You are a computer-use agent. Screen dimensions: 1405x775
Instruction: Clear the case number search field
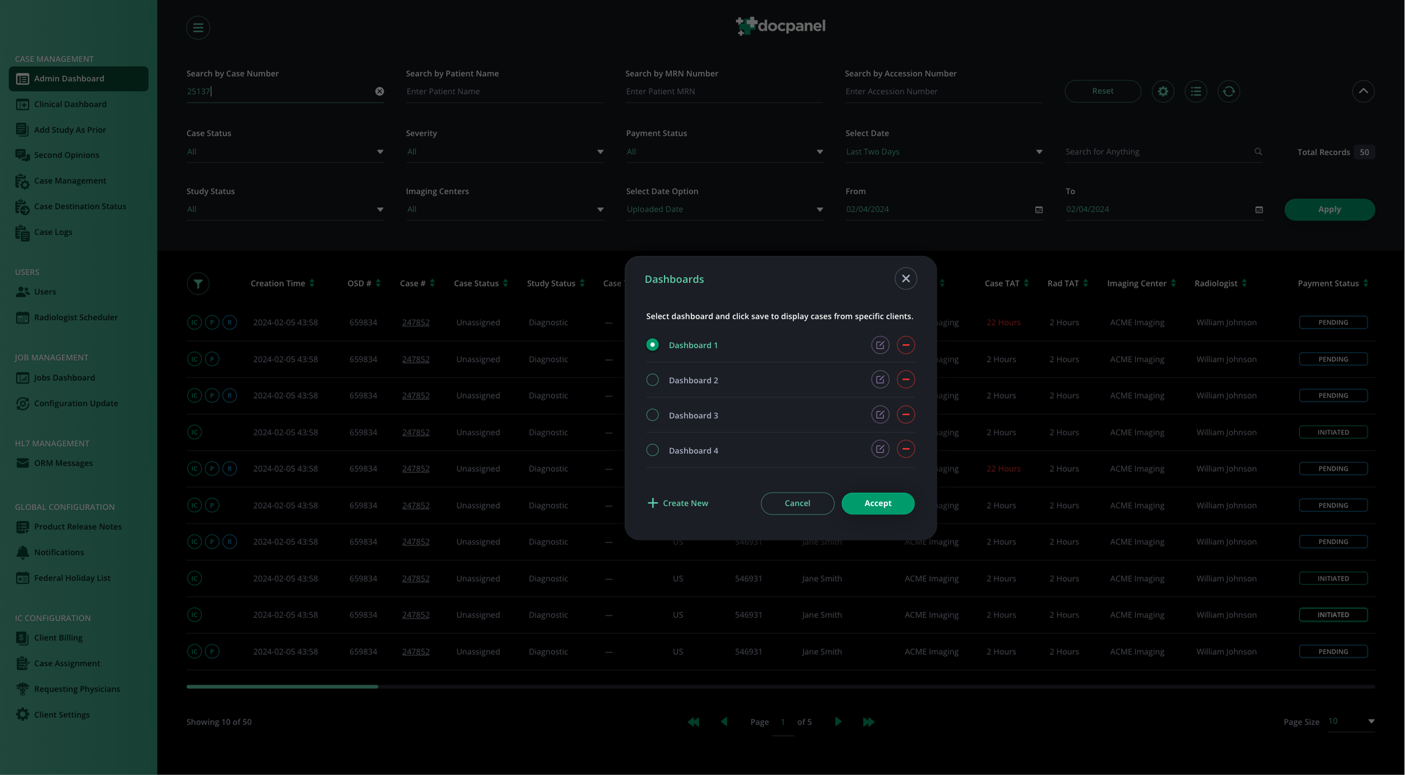tap(379, 91)
